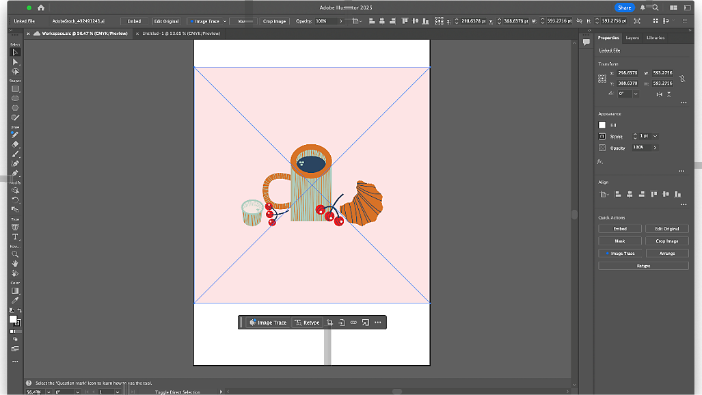Screen dimensions: 702x395
Task: Select the Direct Selection tool
Action: (15, 62)
